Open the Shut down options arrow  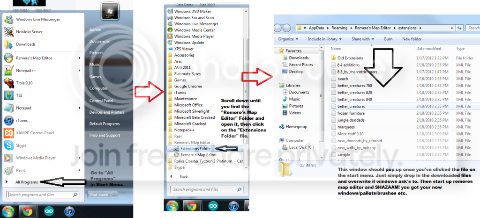(114, 195)
